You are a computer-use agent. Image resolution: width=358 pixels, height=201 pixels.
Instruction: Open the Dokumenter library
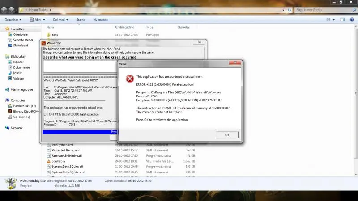[22, 67]
